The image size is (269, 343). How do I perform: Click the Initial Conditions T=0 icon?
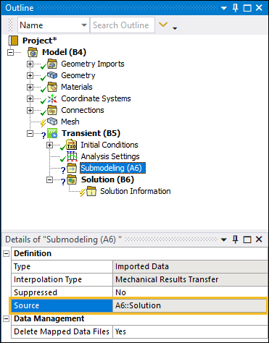(x=72, y=145)
